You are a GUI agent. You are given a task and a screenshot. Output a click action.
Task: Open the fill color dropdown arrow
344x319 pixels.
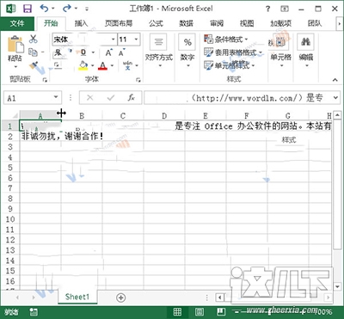tap(92, 66)
